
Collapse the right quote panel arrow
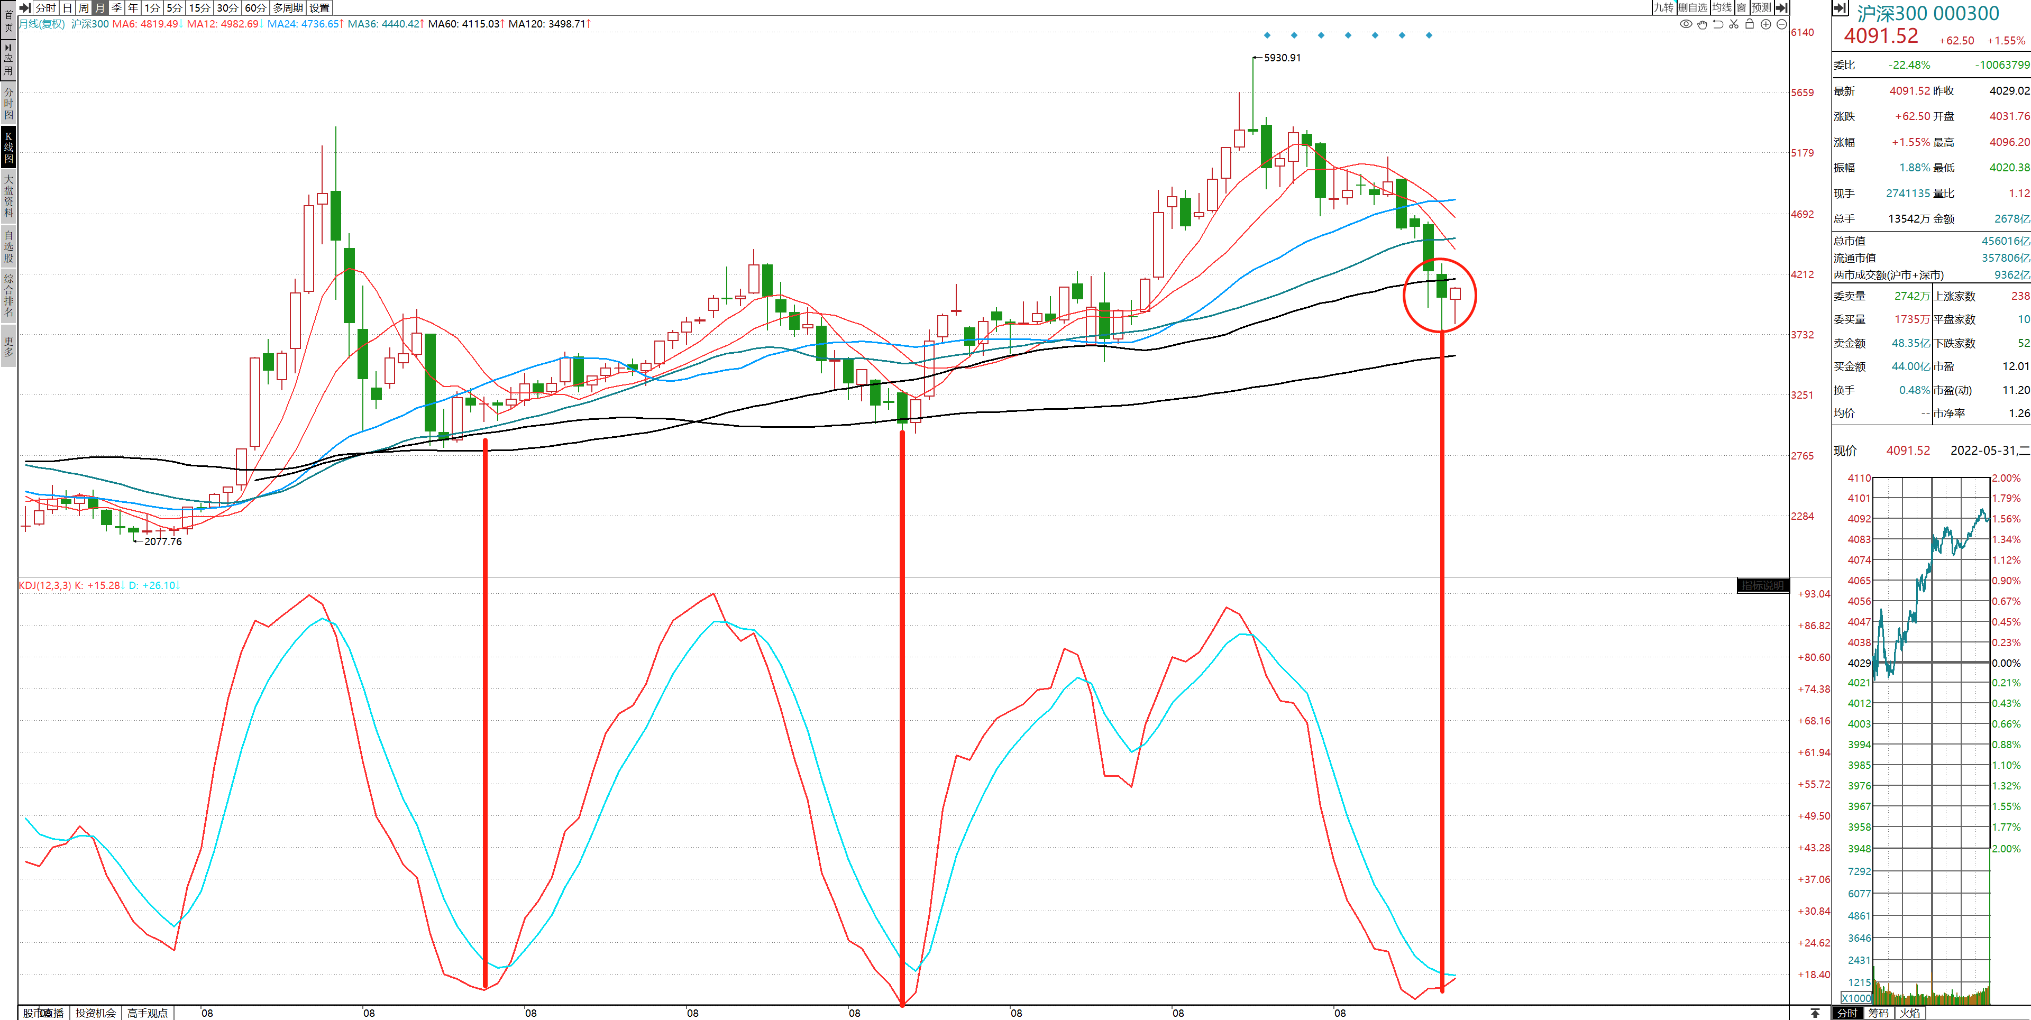(x=1840, y=8)
